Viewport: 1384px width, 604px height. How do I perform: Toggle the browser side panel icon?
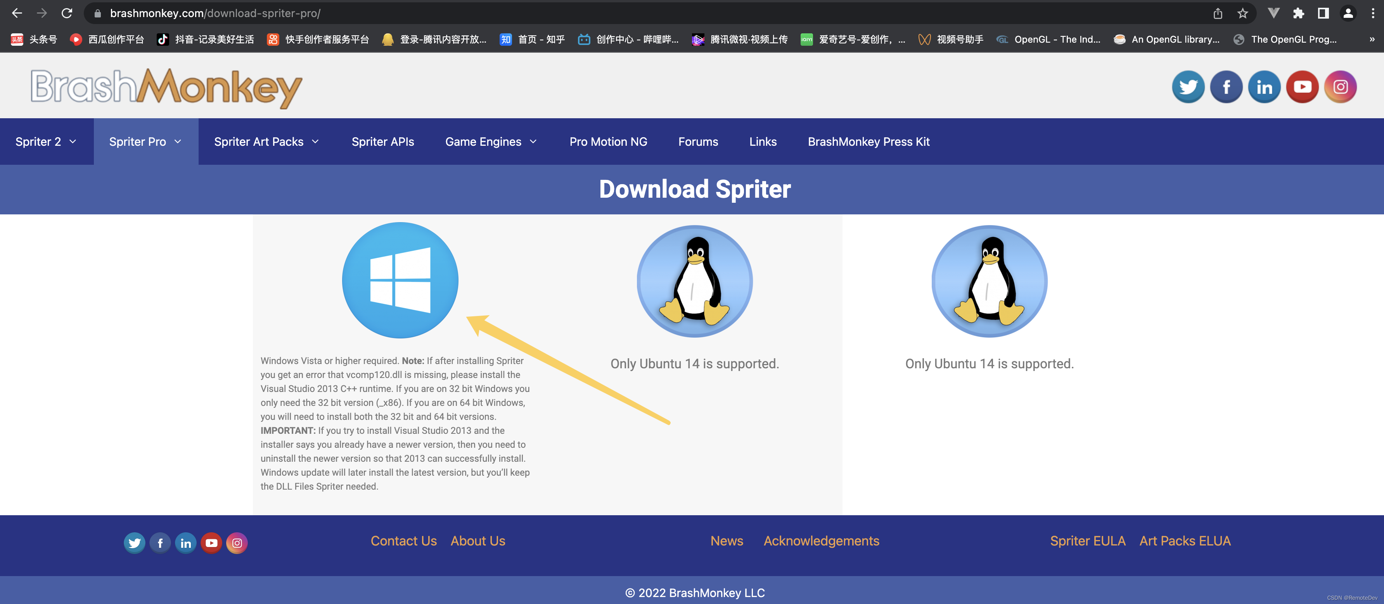(1323, 14)
